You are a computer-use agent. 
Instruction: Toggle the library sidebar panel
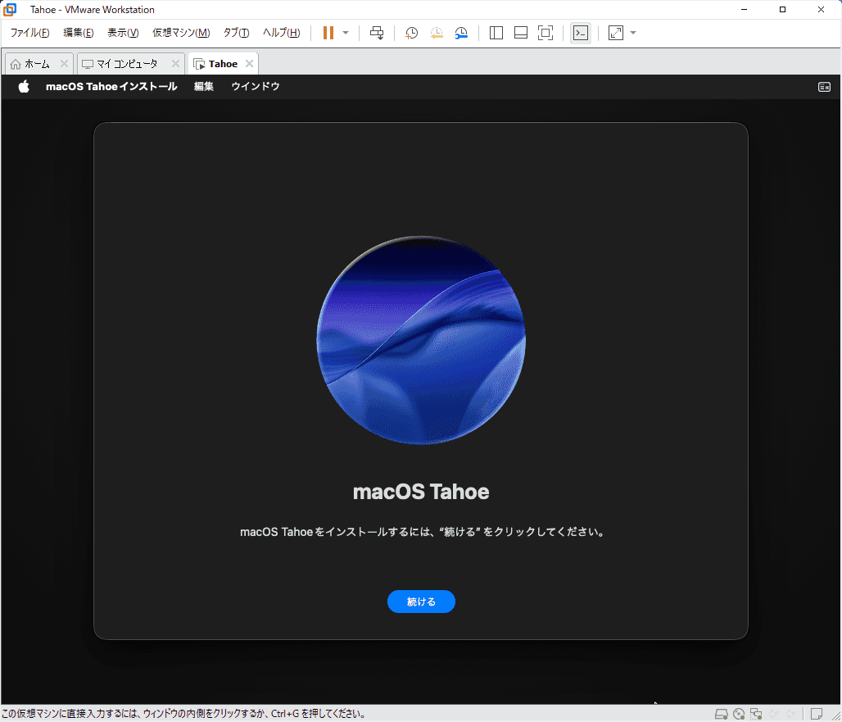pyautogui.click(x=496, y=33)
